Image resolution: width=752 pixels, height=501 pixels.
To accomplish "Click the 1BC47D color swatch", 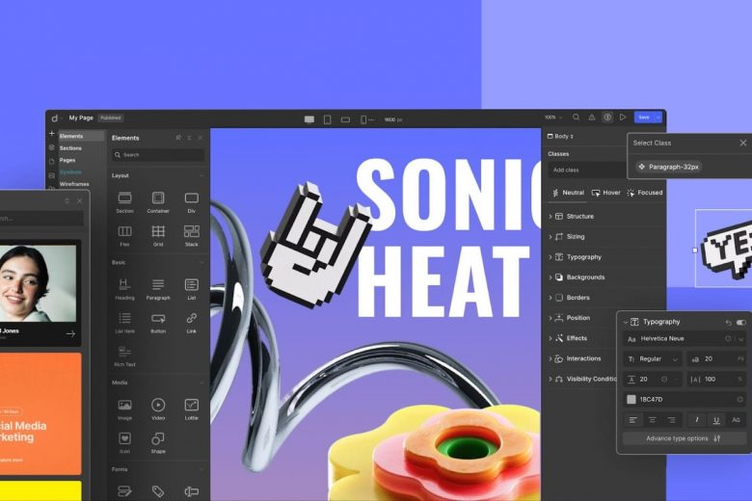I will (x=631, y=399).
